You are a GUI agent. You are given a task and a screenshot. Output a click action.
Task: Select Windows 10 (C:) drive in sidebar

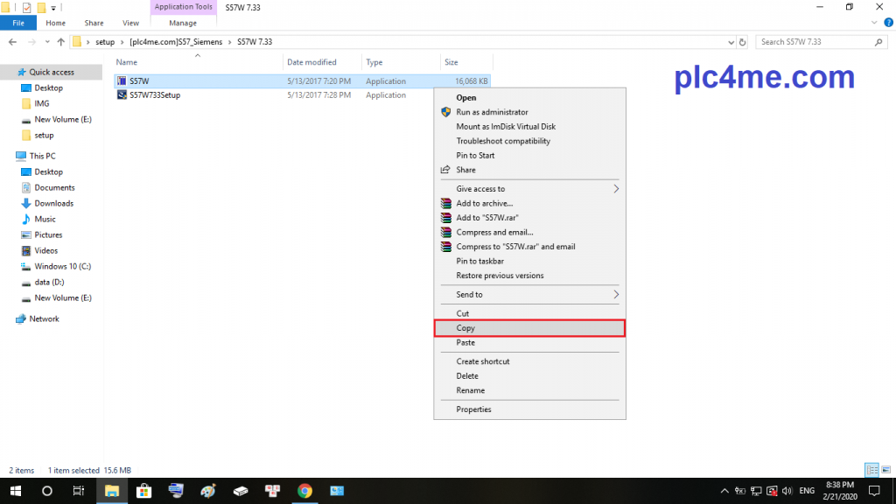[x=62, y=266]
